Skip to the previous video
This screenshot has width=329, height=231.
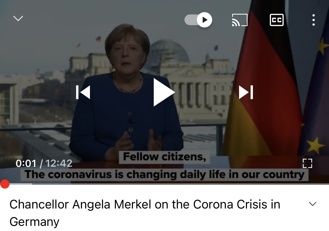coord(83,92)
